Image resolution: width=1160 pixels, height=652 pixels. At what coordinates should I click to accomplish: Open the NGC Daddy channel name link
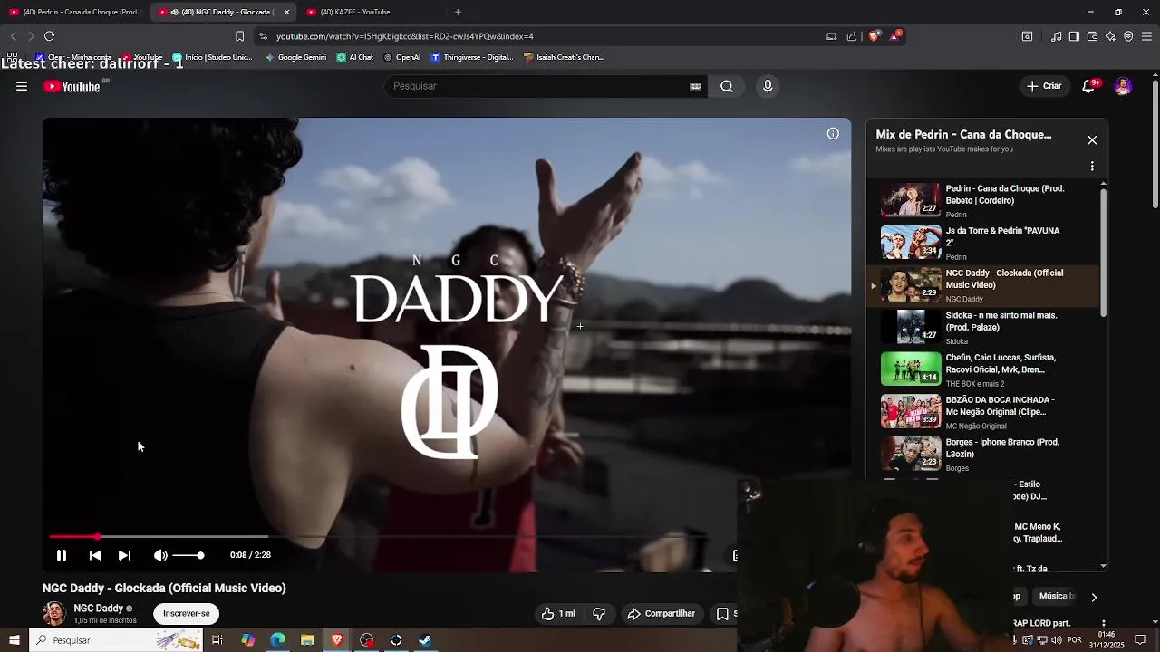click(x=98, y=609)
